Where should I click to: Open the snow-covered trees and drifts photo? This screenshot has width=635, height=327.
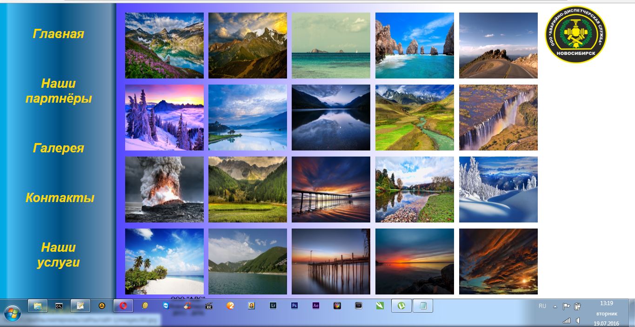click(x=498, y=190)
